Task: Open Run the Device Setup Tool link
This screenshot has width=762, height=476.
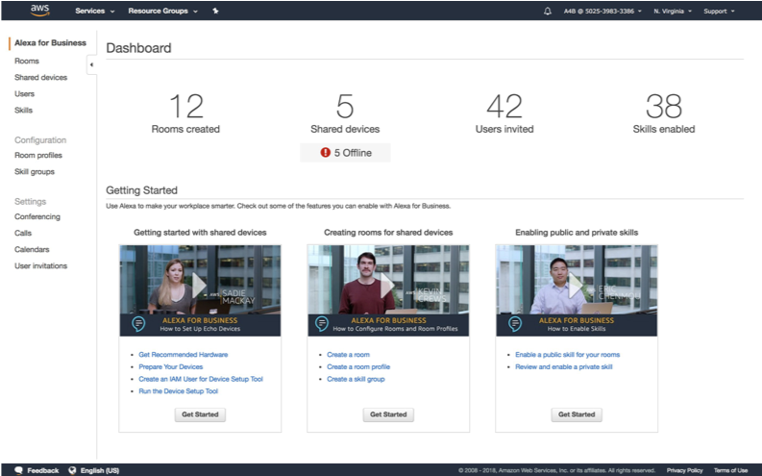Action: pyautogui.click(x=179, y=391)
